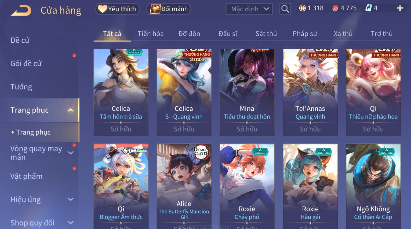Viewport: 411px width, 229px height.
Task: Click the blue voucher ticket icon
Action: (369, 8)
